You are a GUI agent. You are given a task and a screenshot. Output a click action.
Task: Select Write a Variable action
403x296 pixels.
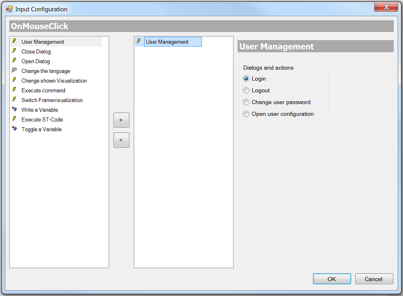[x=40, y=110]
